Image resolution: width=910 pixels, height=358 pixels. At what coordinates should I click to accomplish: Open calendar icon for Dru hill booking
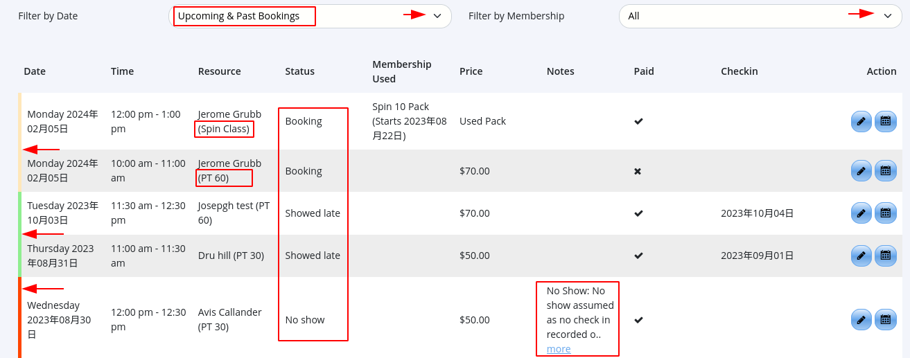pyautogui.click(x=885, y=256)
